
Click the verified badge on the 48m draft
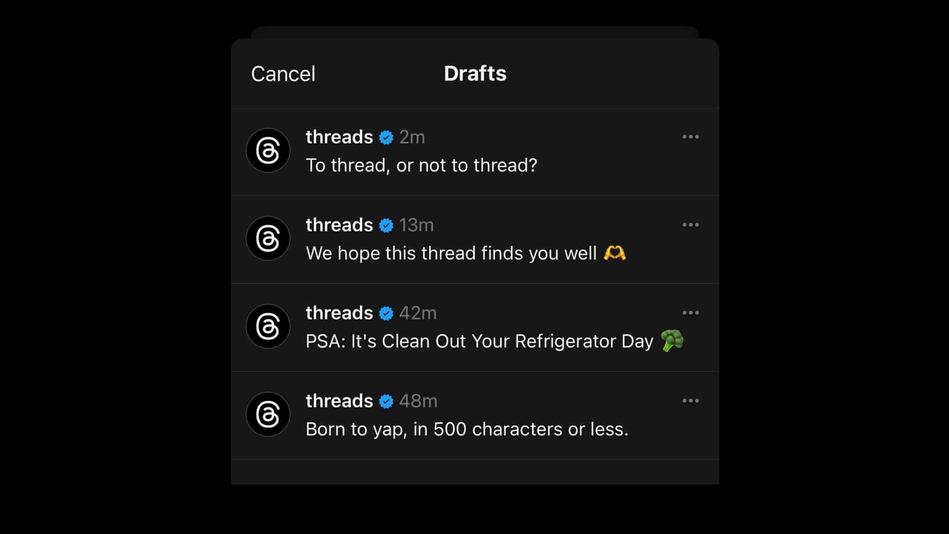[x=385, y=400]
